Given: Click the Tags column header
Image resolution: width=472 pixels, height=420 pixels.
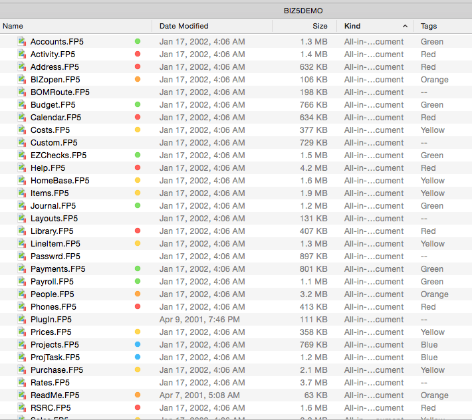Looking at the screenshot, I should pos(430,26).
